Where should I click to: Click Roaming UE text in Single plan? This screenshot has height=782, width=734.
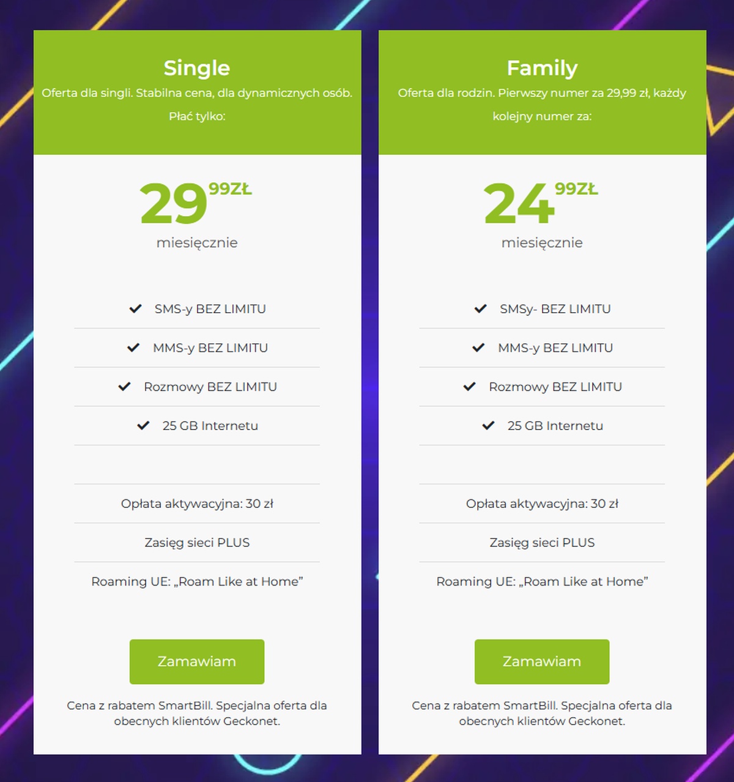(x=197, y=581)
